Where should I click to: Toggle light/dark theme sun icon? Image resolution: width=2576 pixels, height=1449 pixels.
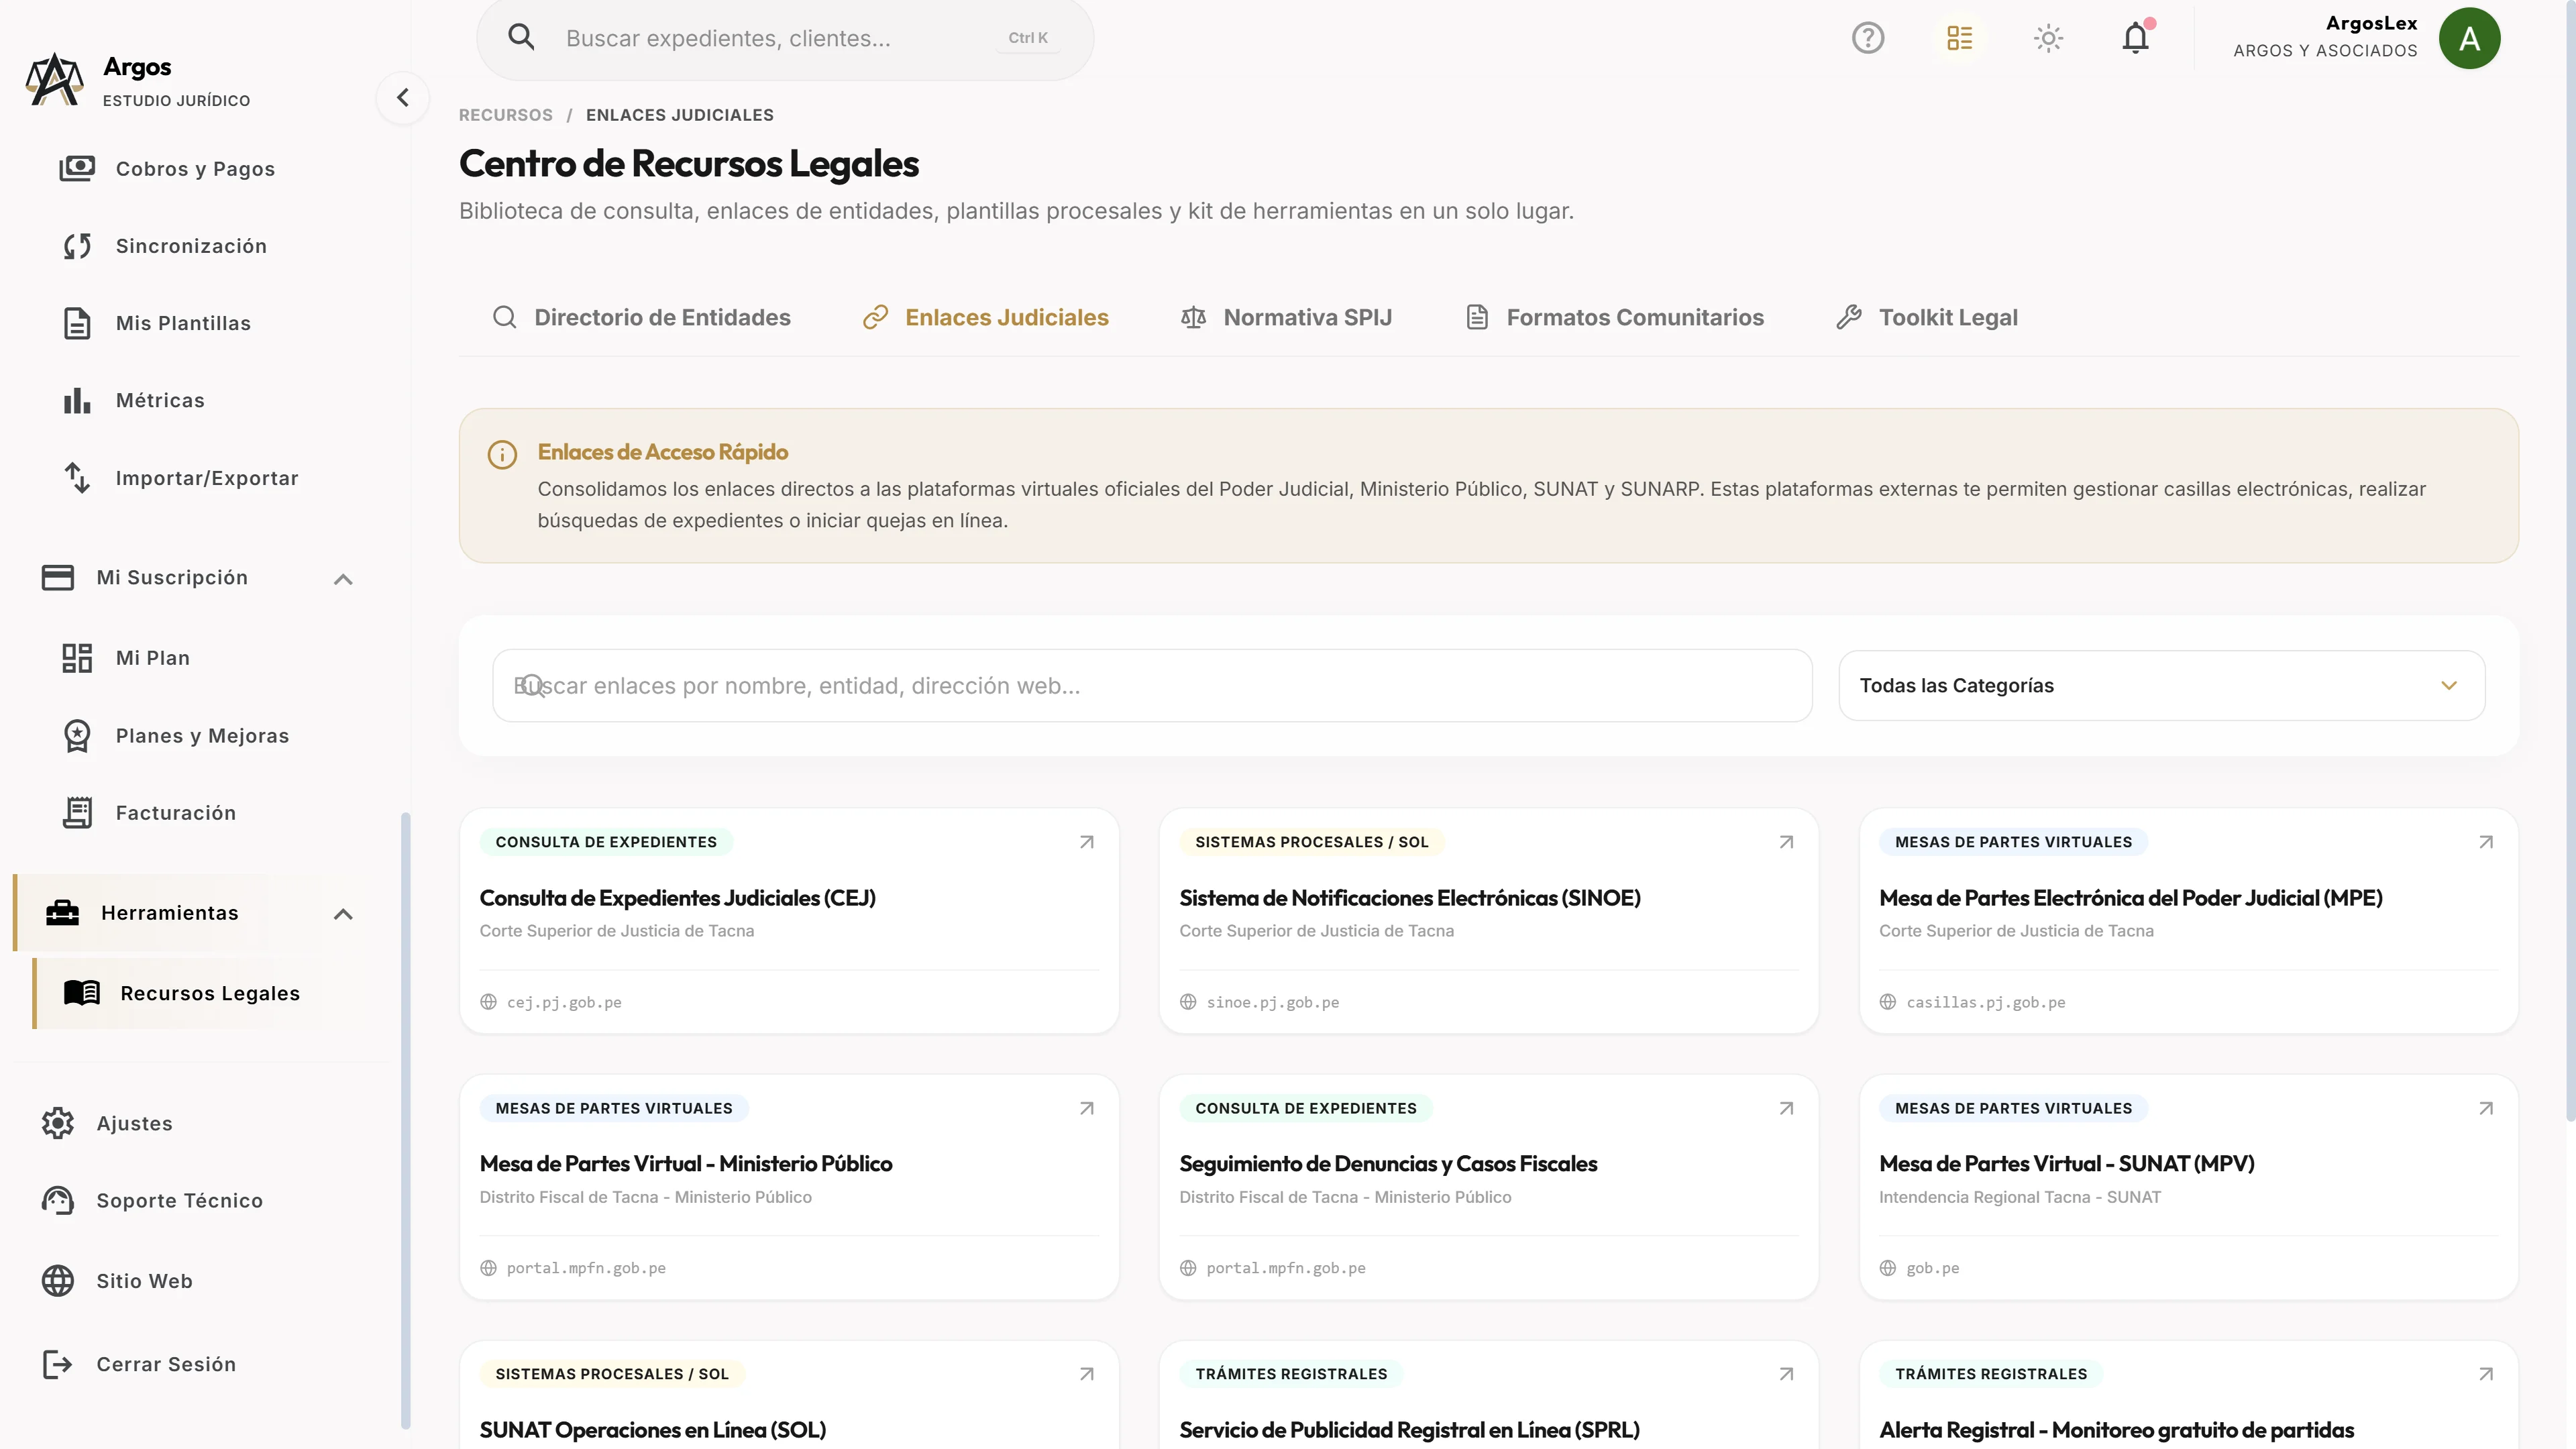2048,38
